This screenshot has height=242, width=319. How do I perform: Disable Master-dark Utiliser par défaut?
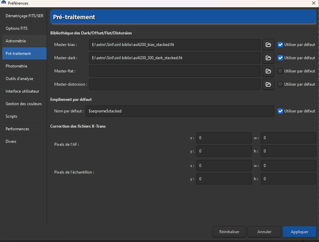point(280,58)
